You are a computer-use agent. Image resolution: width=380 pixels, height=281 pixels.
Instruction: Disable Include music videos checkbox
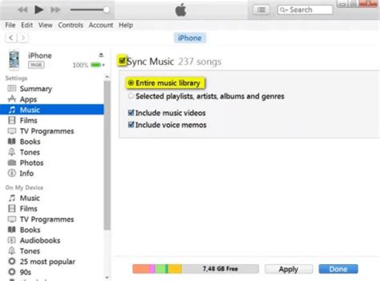click(x=131, y=113)
